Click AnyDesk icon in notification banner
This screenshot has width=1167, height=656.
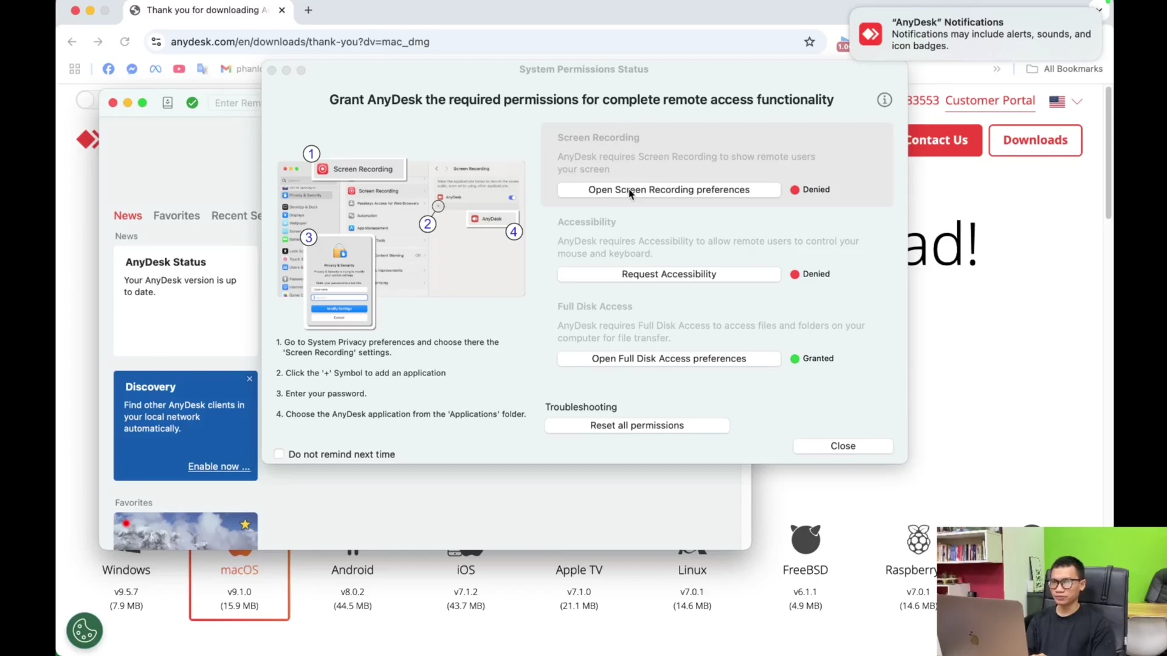coord(870,34)
